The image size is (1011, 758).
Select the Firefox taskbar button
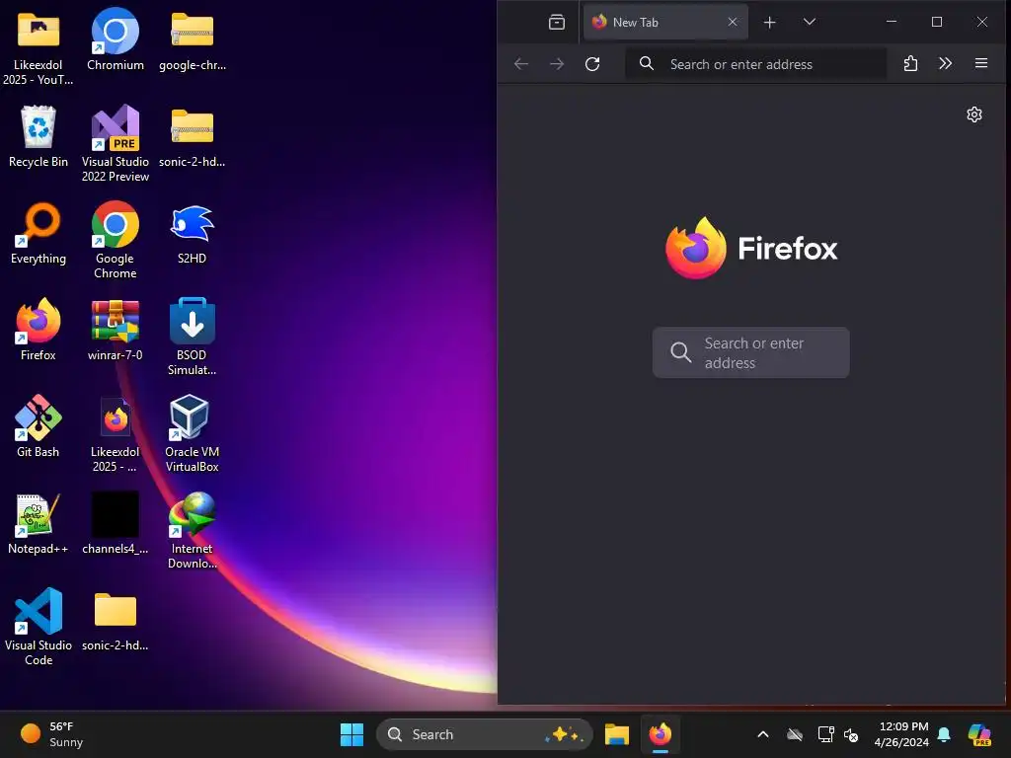[x=661, y=734]
